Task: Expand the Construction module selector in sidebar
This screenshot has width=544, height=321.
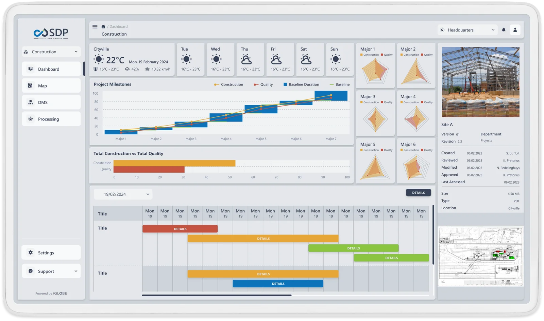Action: (51, 52)
